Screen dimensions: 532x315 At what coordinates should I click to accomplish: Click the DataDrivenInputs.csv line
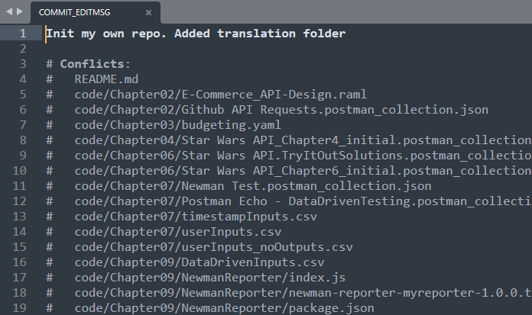click(x=199, y=262)
